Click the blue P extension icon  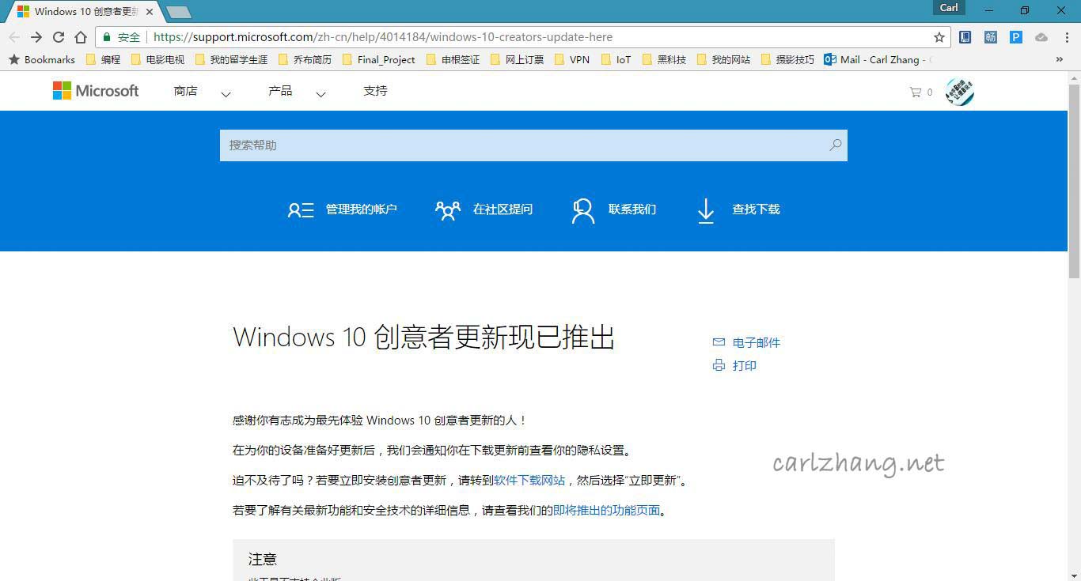tap(1015, 36)
